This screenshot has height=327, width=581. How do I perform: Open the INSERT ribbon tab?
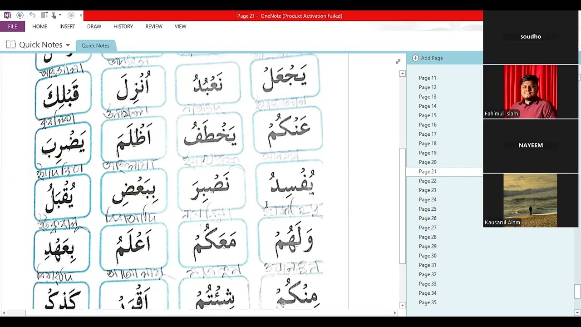[67, 26]
